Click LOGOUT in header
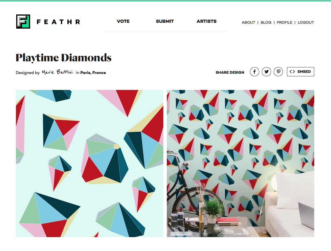 coord(306,22)
